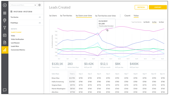Select the Hallie Armstrong row name

[58, 82]
